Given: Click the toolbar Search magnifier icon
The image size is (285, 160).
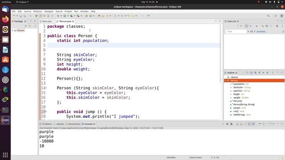Looking at the screenshot, I should [268, 16].
